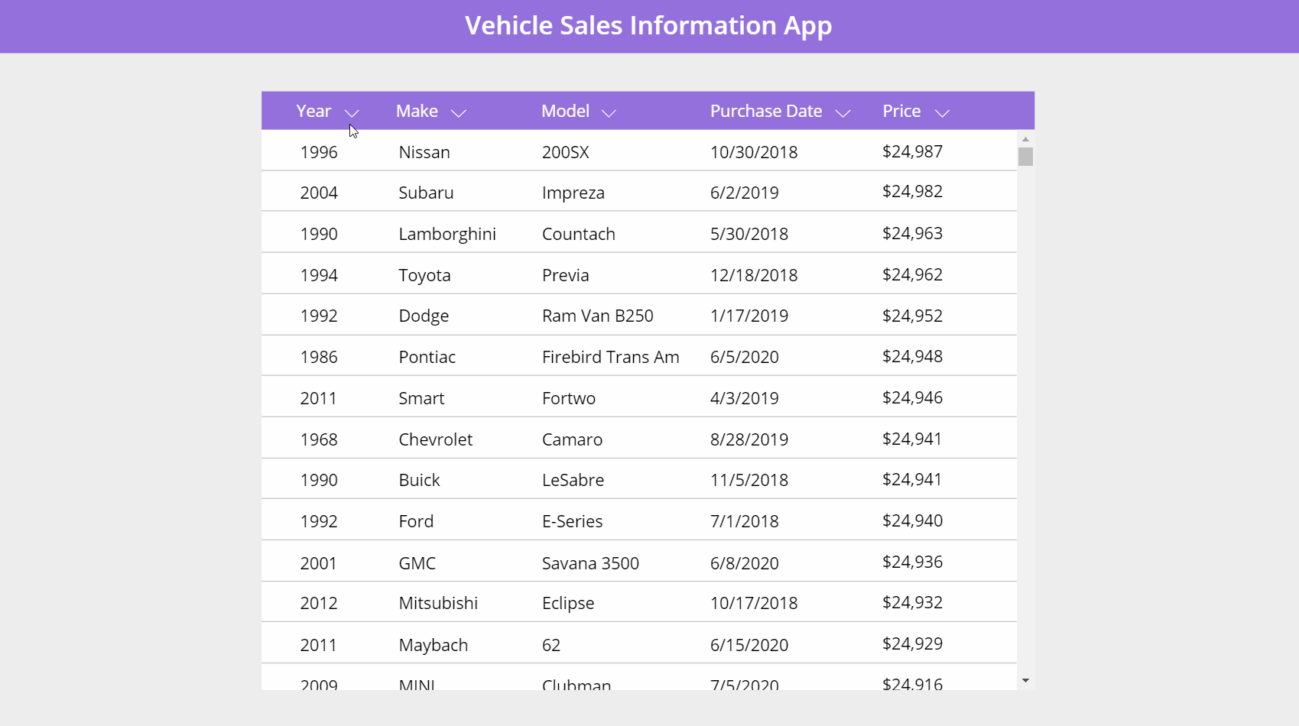Click the chevron next to Year header
This screenshot has width=1299, height=726.
pos(352,113)
